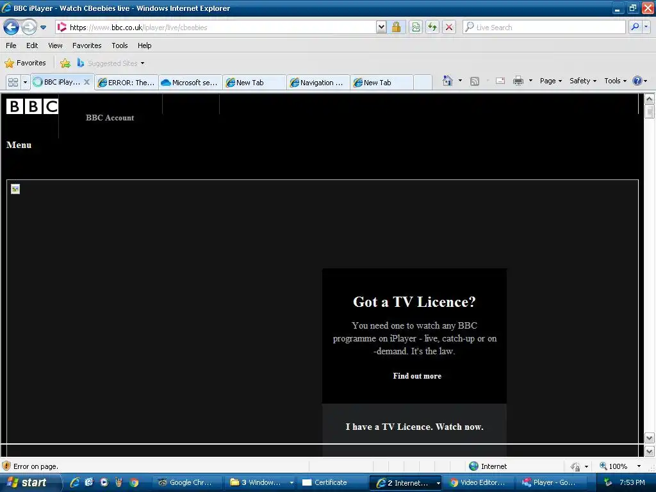Click the Find out more link
This screenshot has width=656, height=492.
(417, 375)
